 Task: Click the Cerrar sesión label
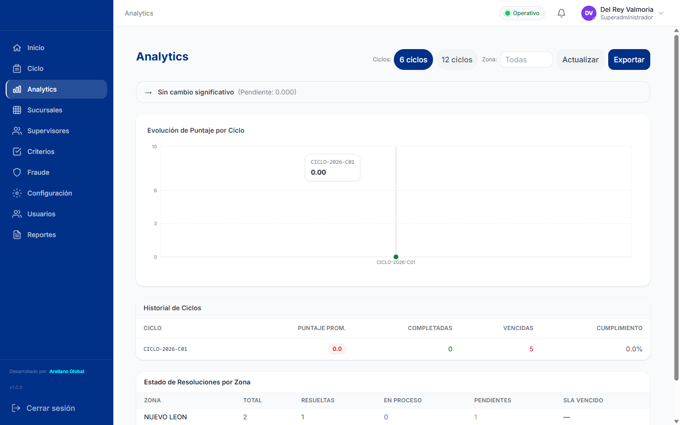(51, 408)
